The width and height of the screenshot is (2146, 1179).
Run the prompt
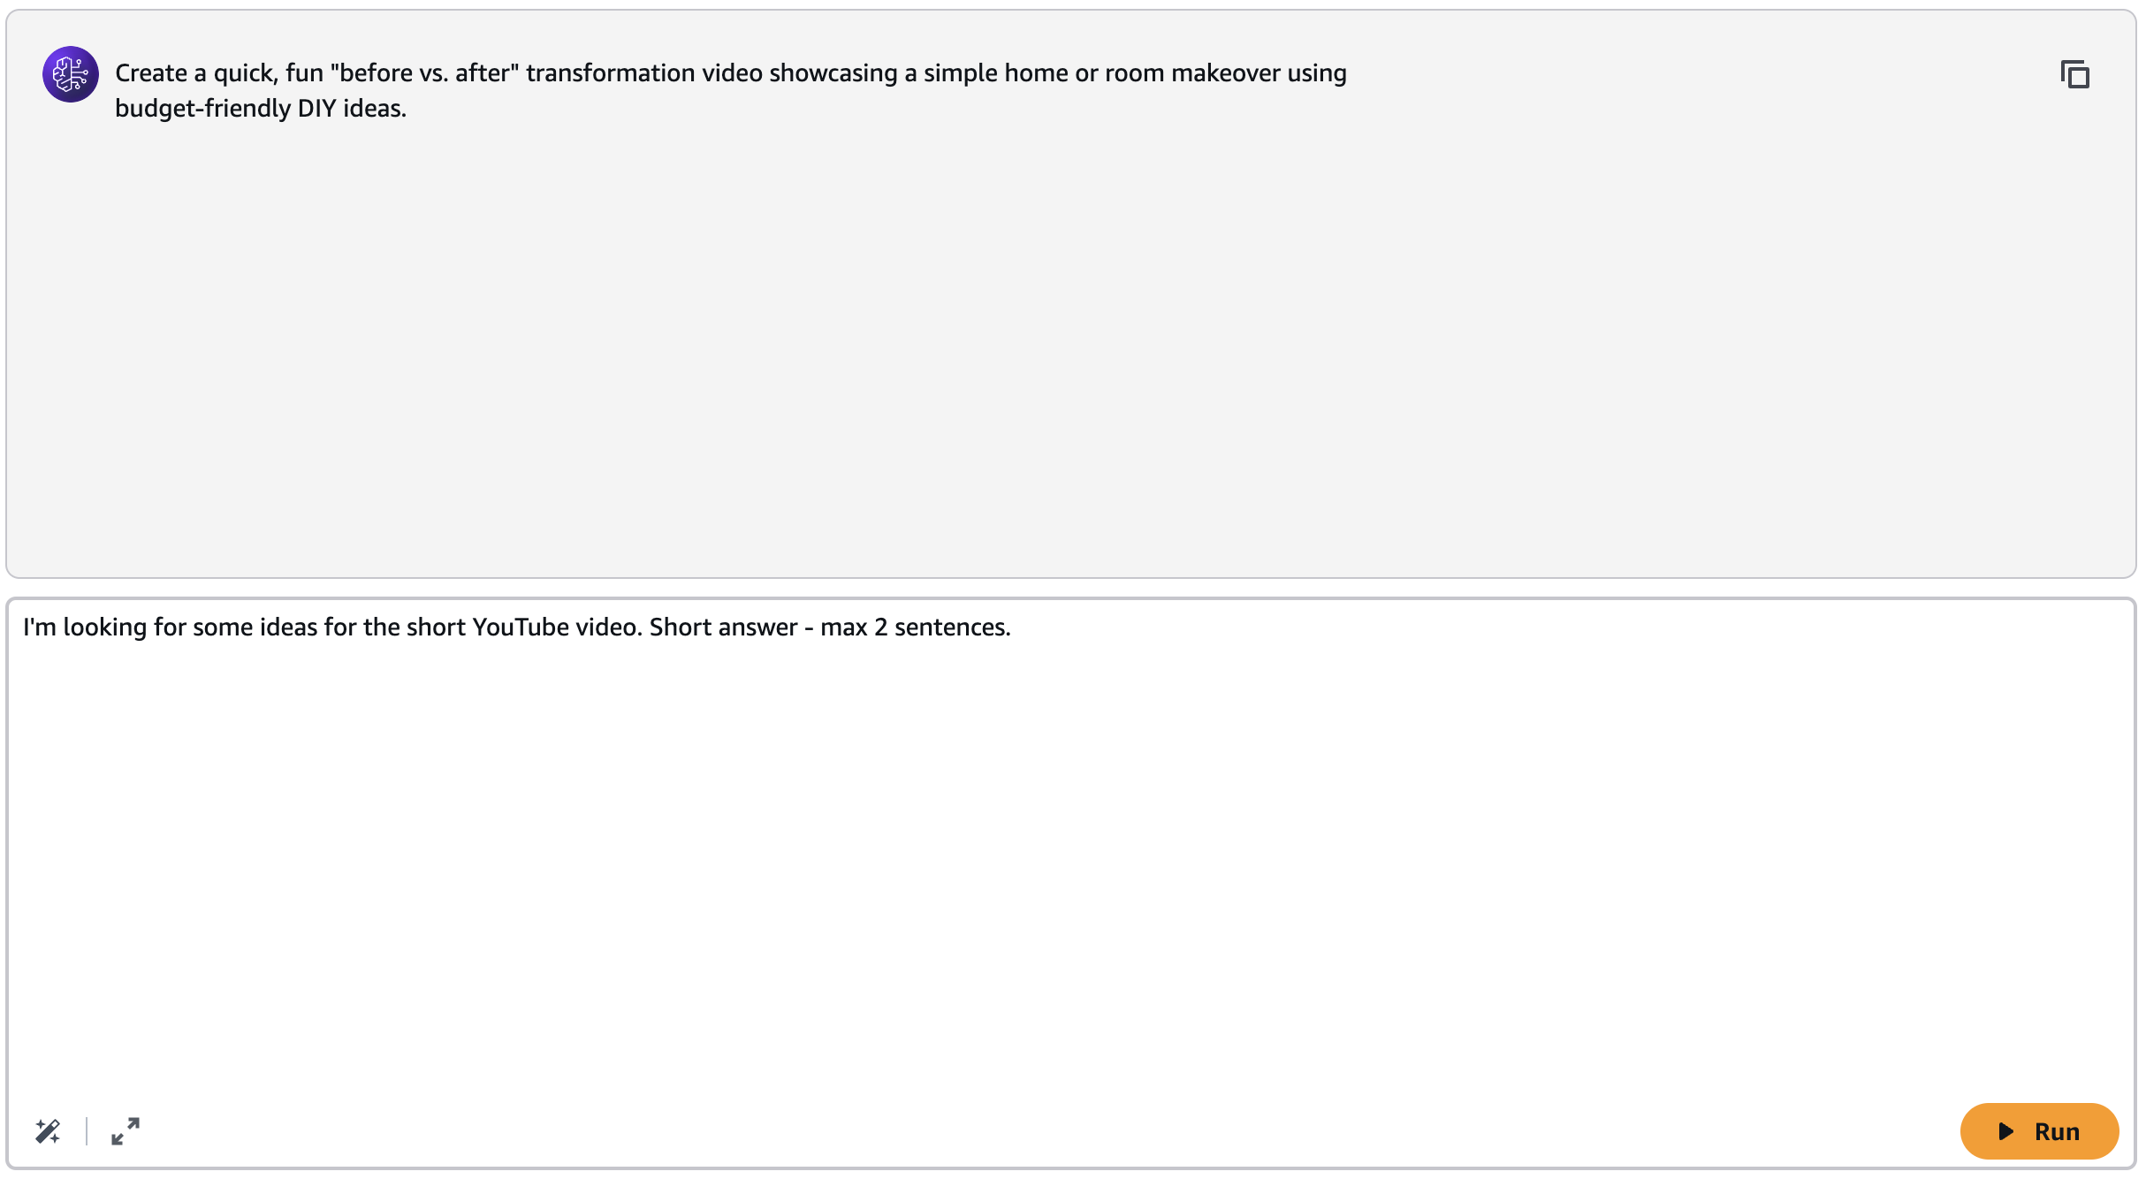pyautogui.click(x=2039, y=1131)
